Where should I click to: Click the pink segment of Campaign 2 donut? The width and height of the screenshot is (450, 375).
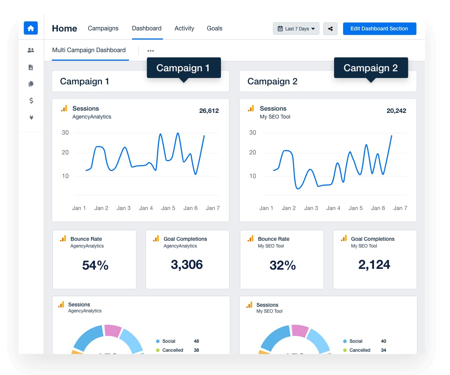(x=300, y=330)
